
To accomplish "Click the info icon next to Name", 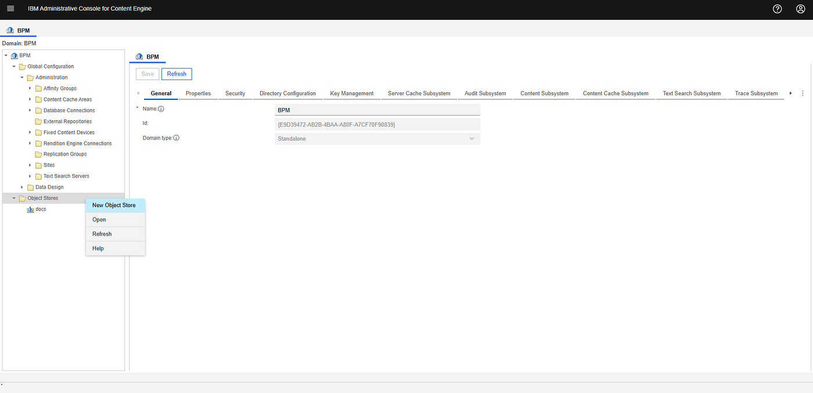I will click(161, 109).
